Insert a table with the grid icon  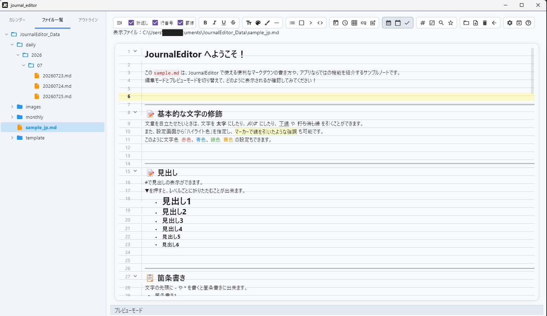point(354,23)
